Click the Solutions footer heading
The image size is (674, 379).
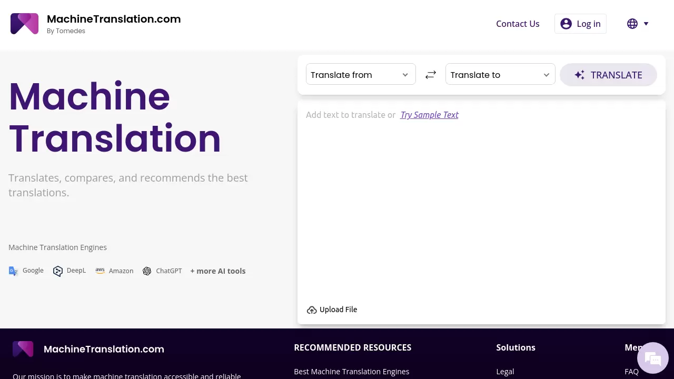[x=516, y=347]
